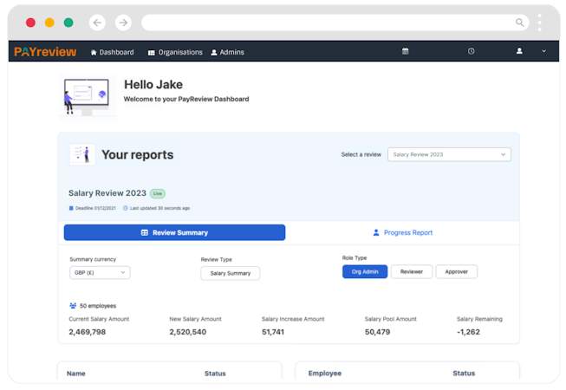The image size is (566, 390).
Task: Click the Live status badge
Action: coord(158,193)
